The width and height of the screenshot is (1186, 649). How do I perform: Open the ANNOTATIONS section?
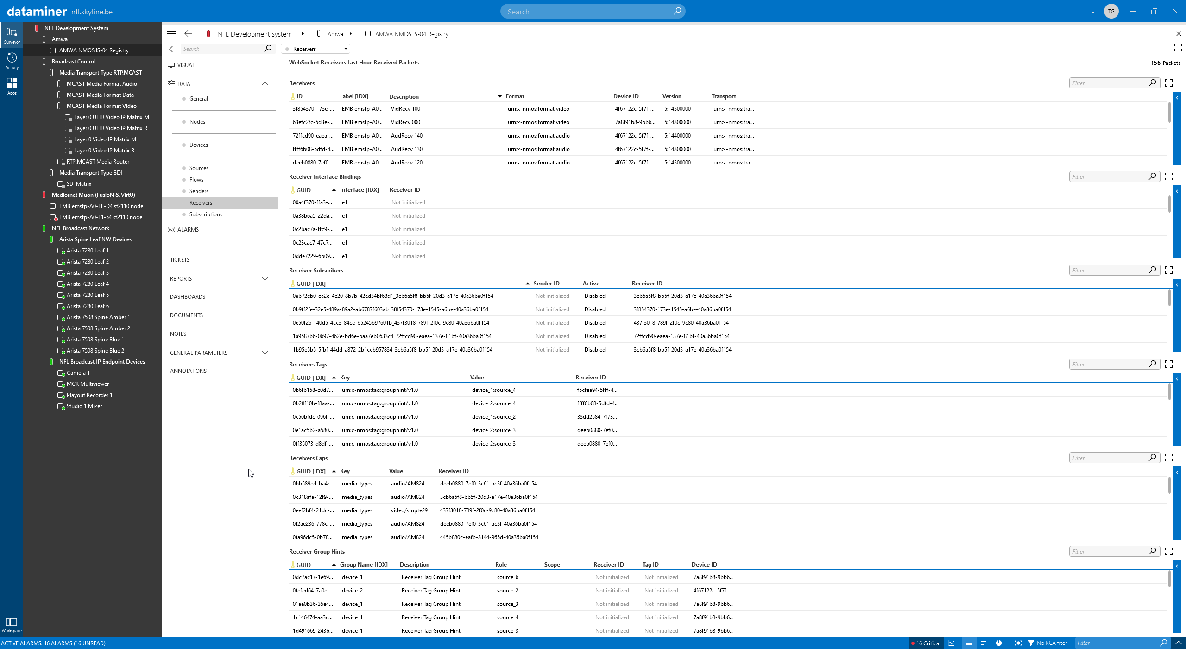[188, 371]
